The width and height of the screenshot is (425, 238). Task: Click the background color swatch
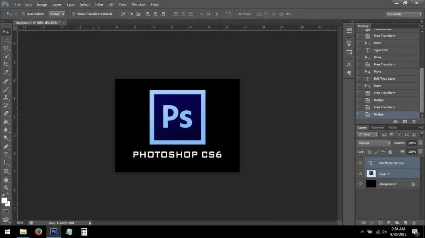[x=9, y=204]
